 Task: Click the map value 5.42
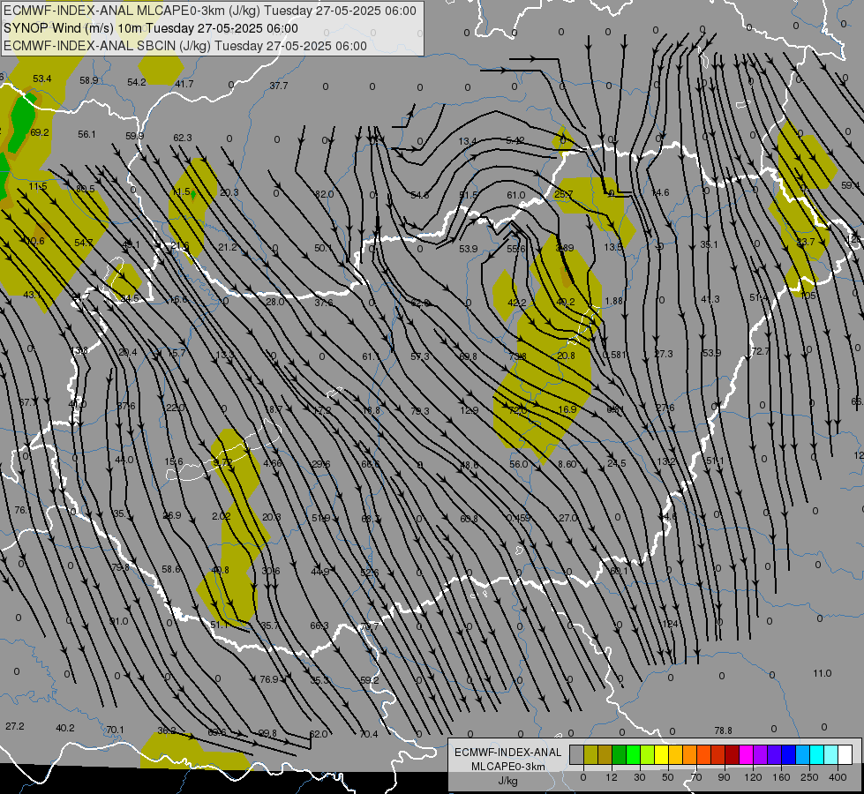point(515,140)
